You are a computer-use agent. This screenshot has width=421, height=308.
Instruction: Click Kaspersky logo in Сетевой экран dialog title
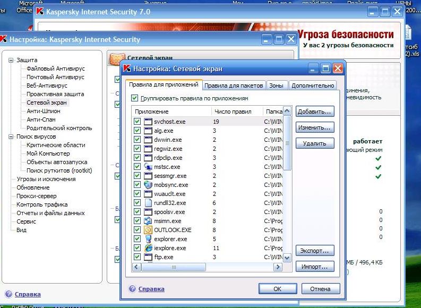tap(127, 68)
